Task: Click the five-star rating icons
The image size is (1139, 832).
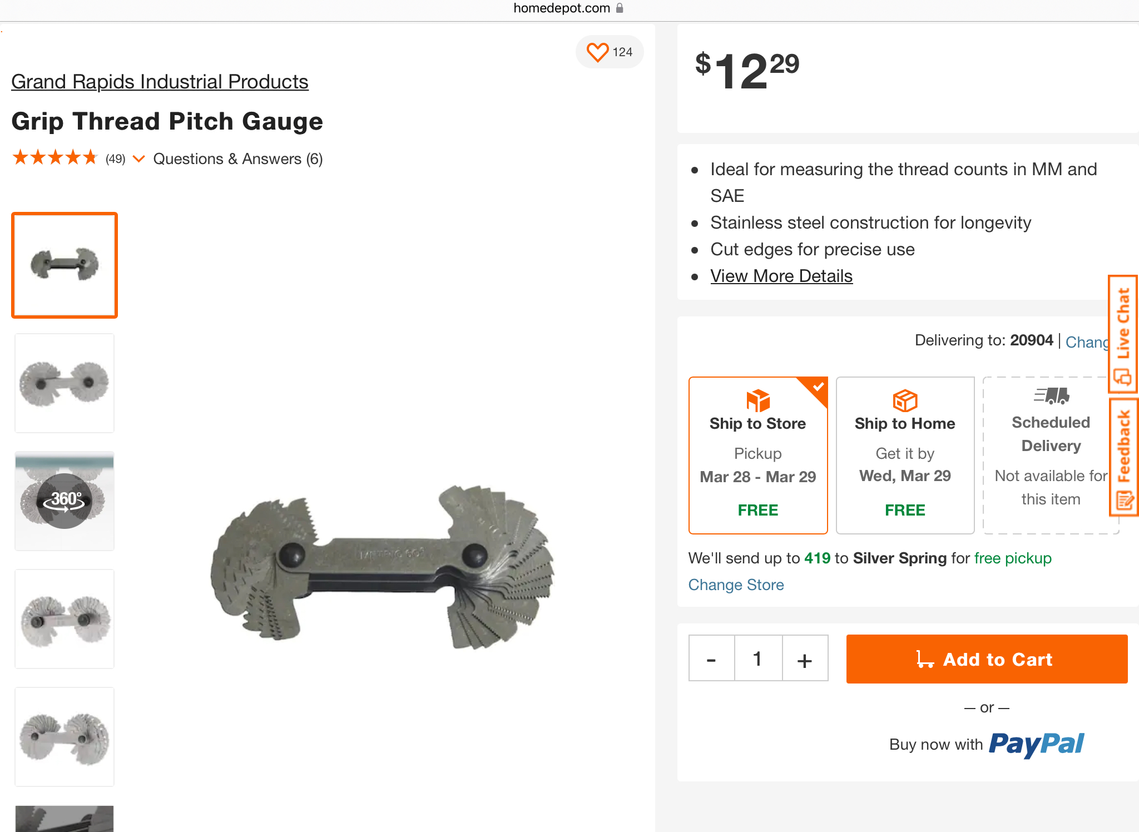Action: point(55,159)
